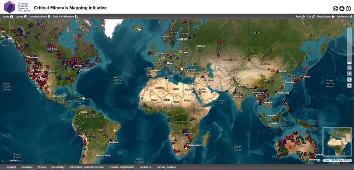Click the aperture snapshot icon in header

click(x=342, y=8)
